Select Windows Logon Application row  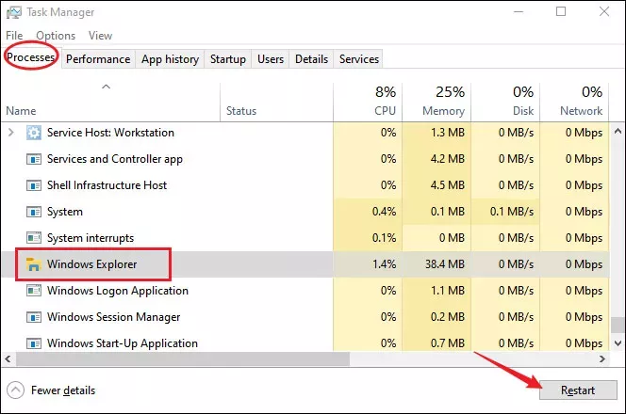click(x=305, y=291)
